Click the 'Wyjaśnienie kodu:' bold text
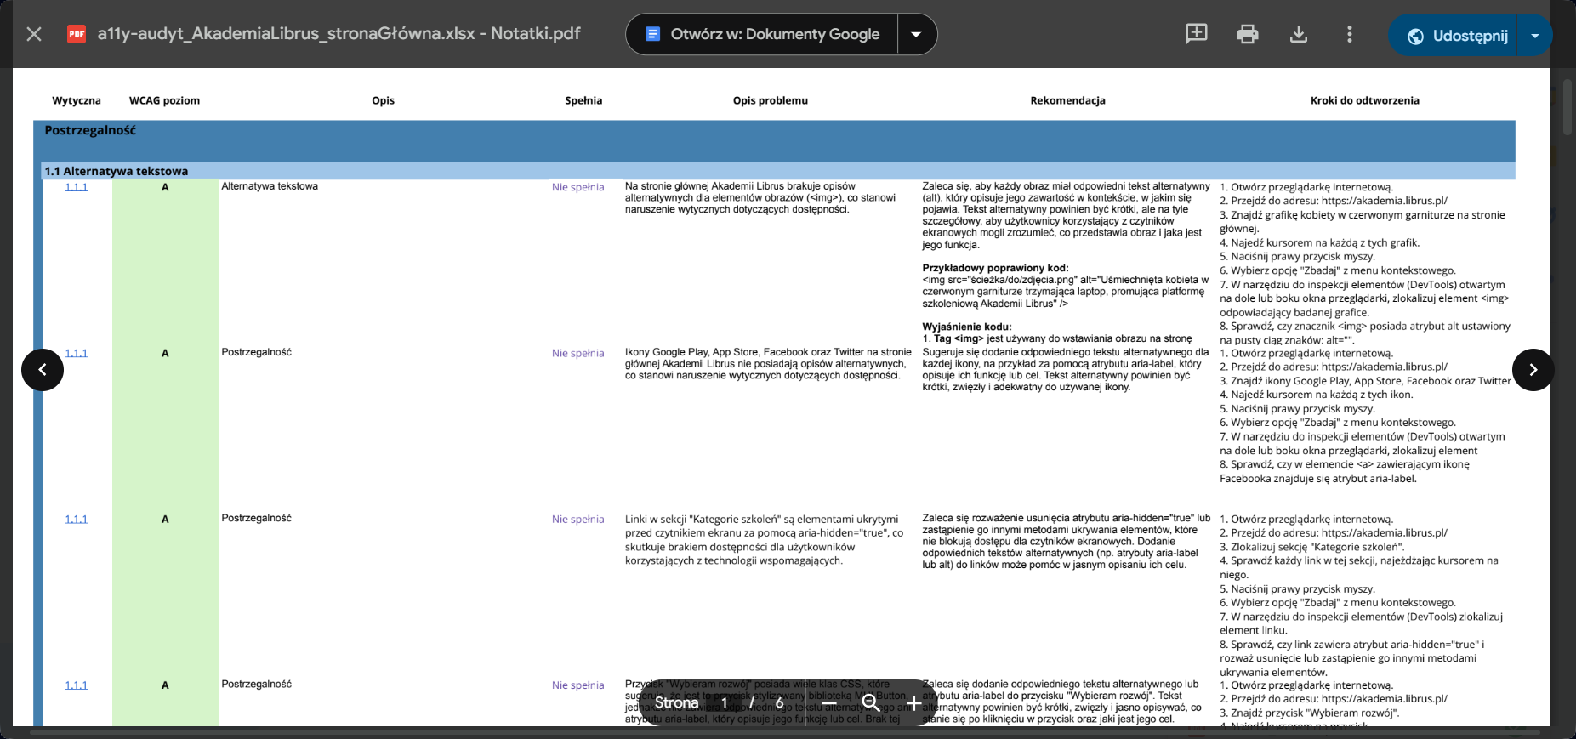 point(967,327)
